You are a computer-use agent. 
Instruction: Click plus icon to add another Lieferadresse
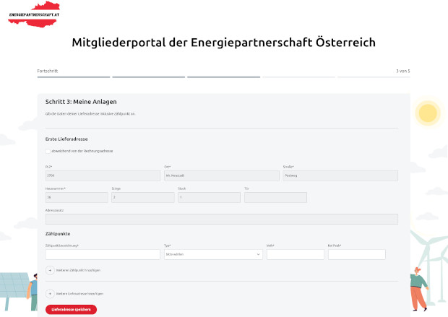click(x=50, y=294)
